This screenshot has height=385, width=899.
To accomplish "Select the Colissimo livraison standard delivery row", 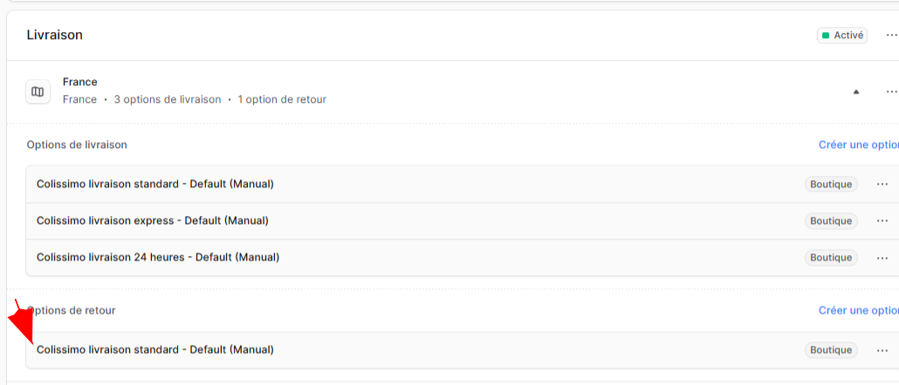I will [x=462, y=184].
